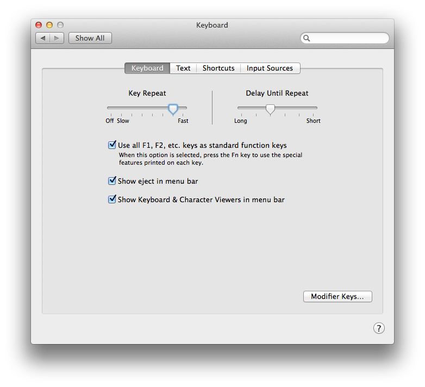
Task: Click the 'Long' label under Delay Until Repeat
Action: click(x=241, y=121)
